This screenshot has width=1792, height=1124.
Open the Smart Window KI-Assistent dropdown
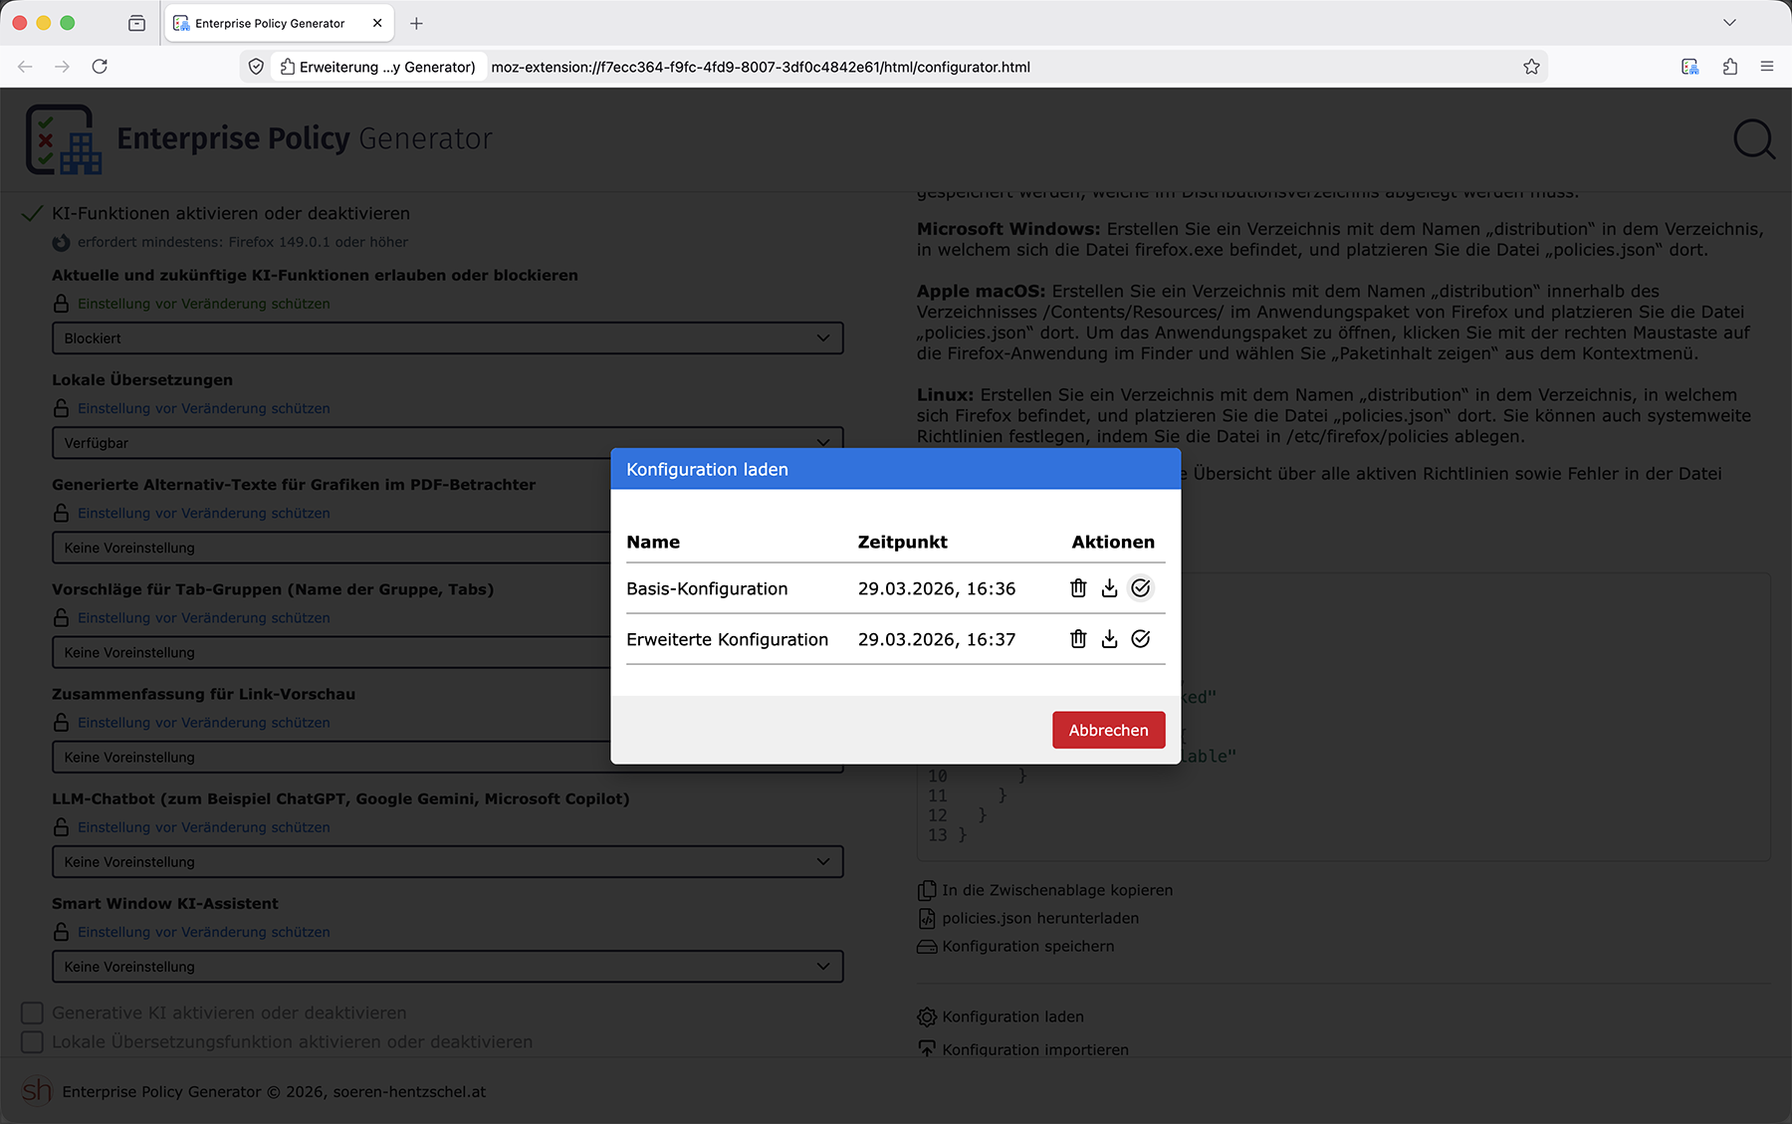pos(447,967)
